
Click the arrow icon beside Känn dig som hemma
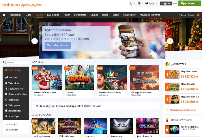[x=37, y=106]
